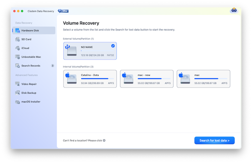Image resolution: width=252 pixels, height=163 pixels.
Task: Select the Catalina - Data volume
Action: point(90,79)
